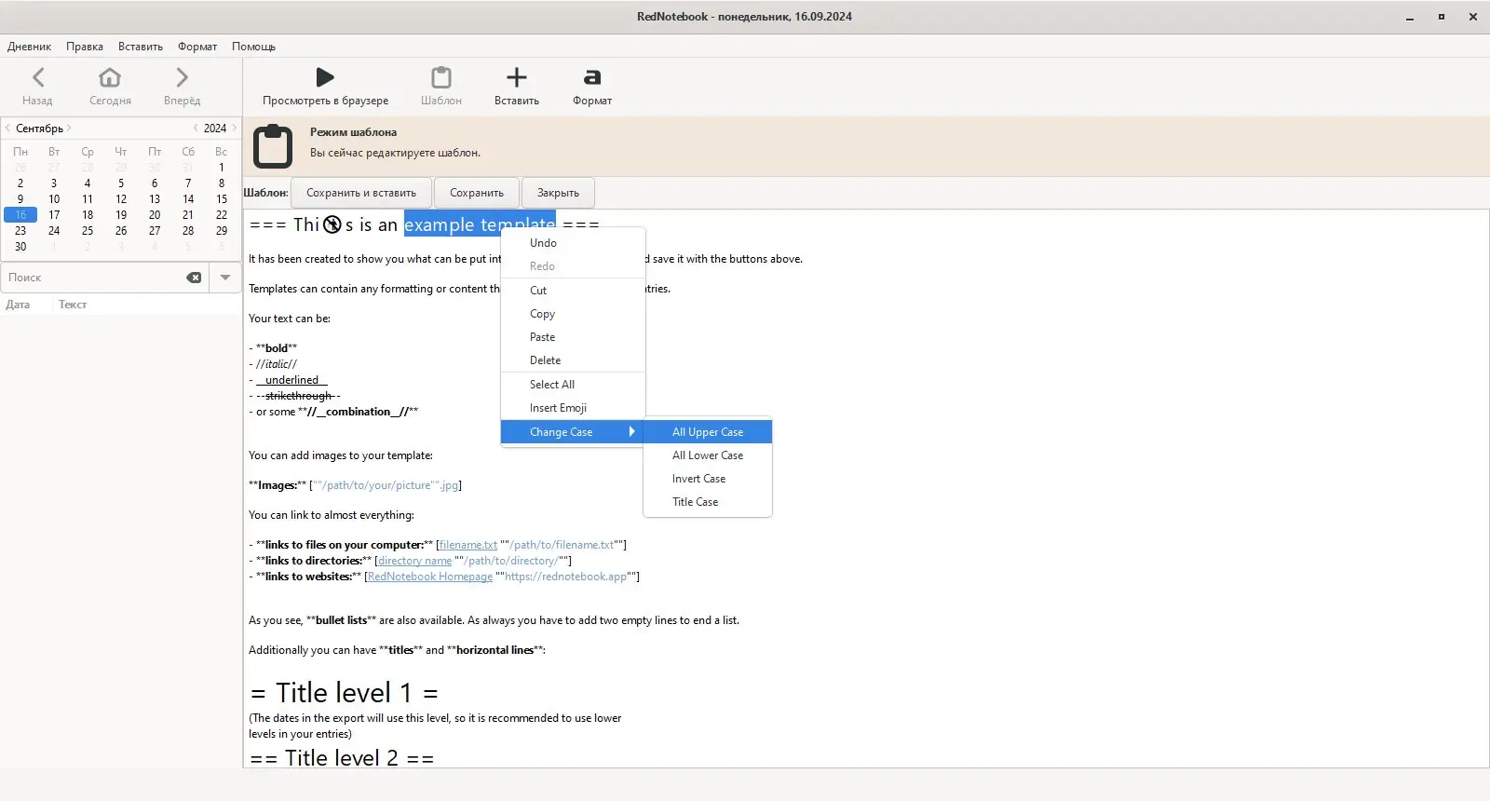Open the Формат toolbar icon
This screenshot has height=801, width=1490.
[592, 77]
